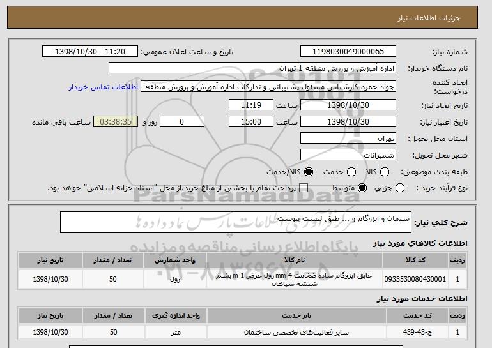Open the buyer contact information link
The image size is (492, 348).
click(x=104, y=87)
